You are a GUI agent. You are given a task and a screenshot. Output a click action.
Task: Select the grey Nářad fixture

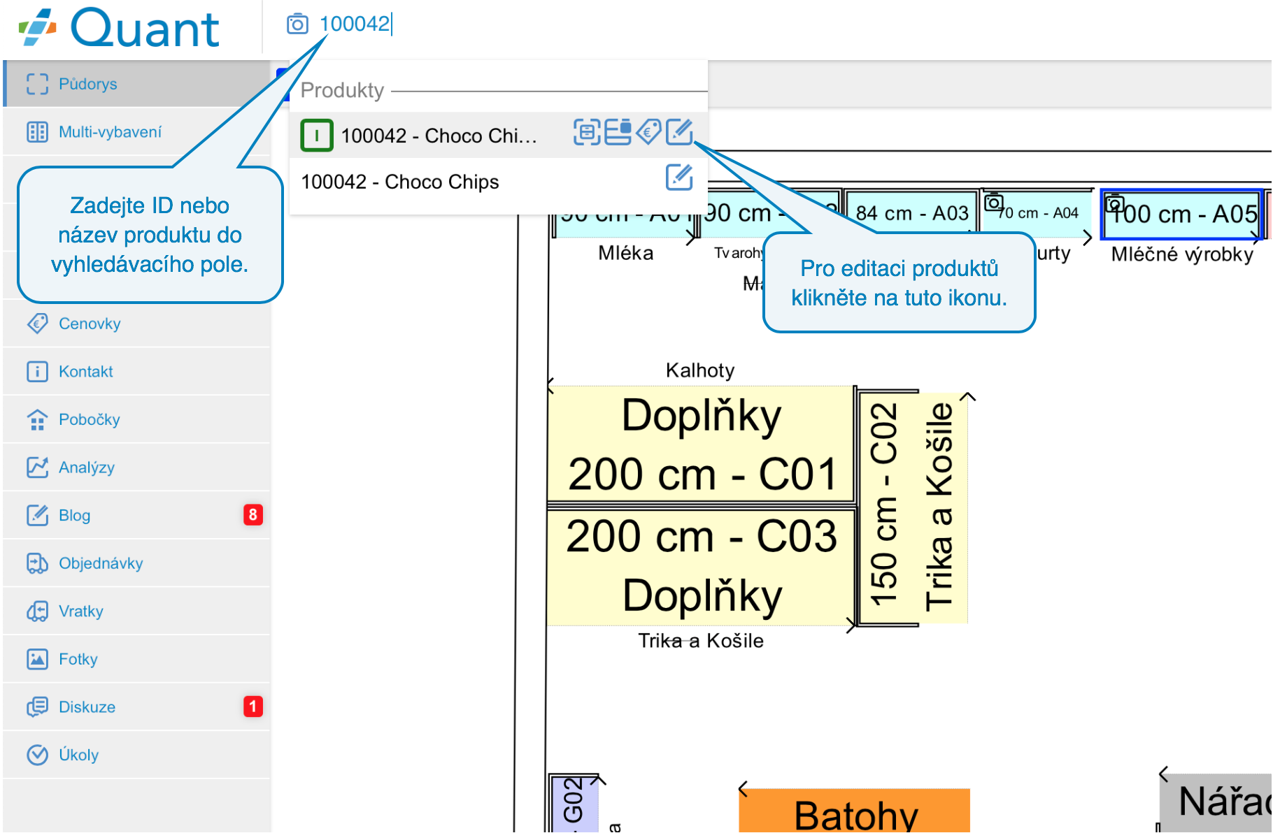point(1217,802)
